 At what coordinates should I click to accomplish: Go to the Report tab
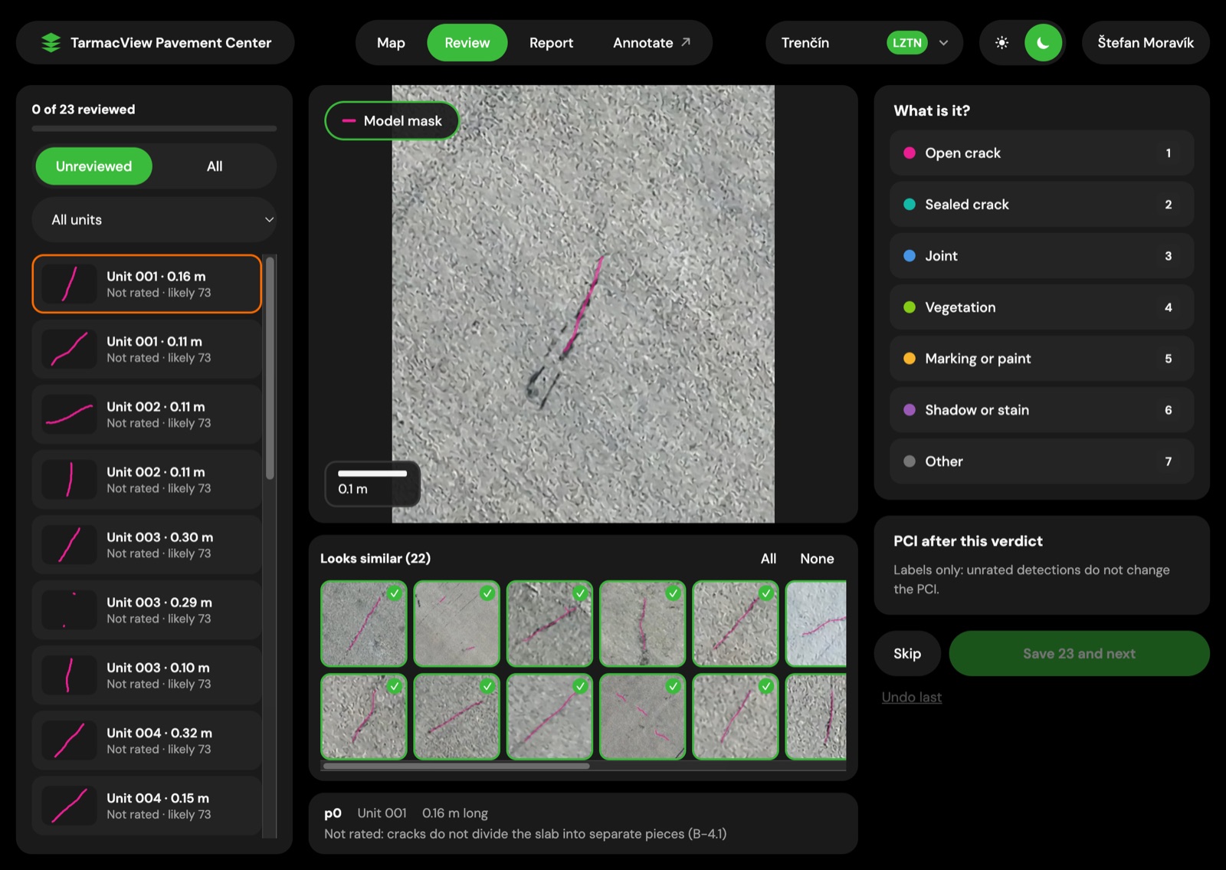click(551, 43)
